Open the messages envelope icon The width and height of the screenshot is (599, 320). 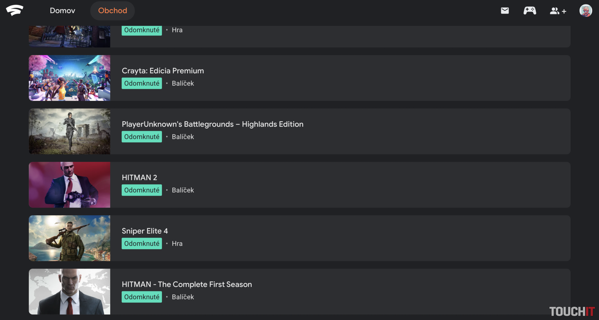pos(505,11)
